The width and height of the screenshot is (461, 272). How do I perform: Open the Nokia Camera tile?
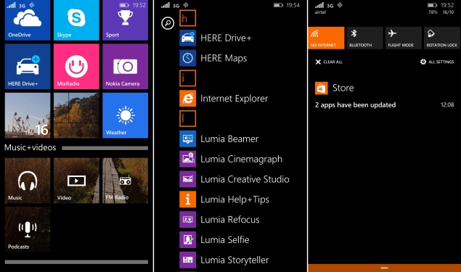pos(126,67)
